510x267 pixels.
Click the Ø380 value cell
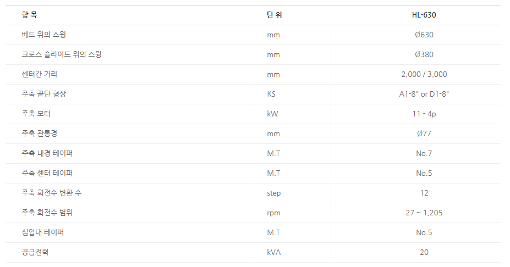point(424,54)
